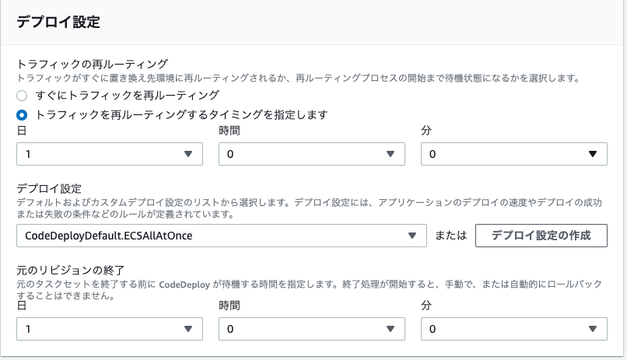Viewport: 627px width, 360px height.
Task: Click the arrow icon beside CodeDeployDefault.ECSAllAtOnce
Action: [x=412, y=236]
